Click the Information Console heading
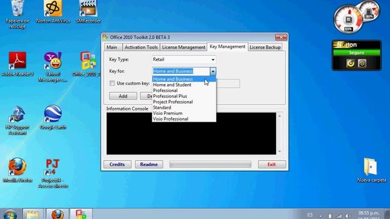 click(127, 108)
